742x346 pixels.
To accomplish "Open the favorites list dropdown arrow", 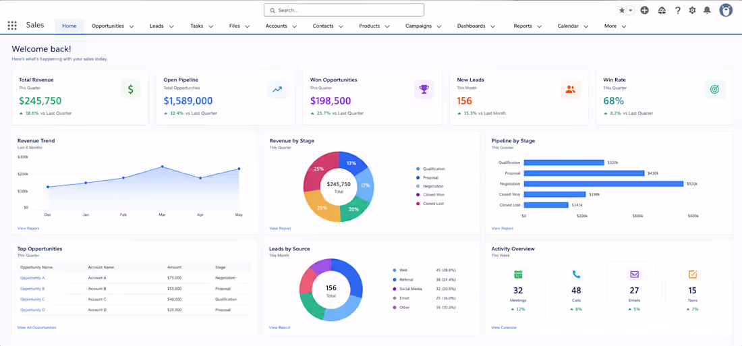I will point(630,10).
